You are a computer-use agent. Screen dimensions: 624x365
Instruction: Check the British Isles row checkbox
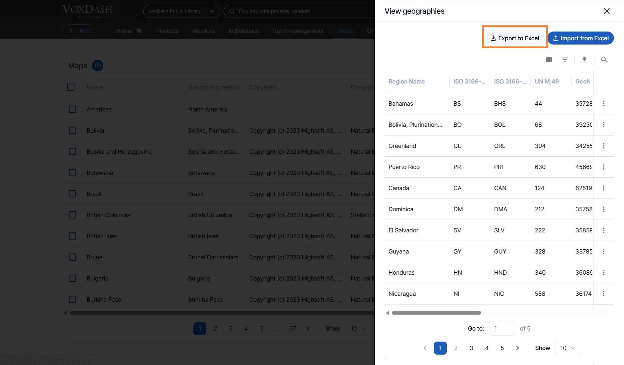(x=72, y=236)
